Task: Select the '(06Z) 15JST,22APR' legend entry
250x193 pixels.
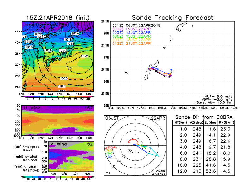Action: [132, 36]
